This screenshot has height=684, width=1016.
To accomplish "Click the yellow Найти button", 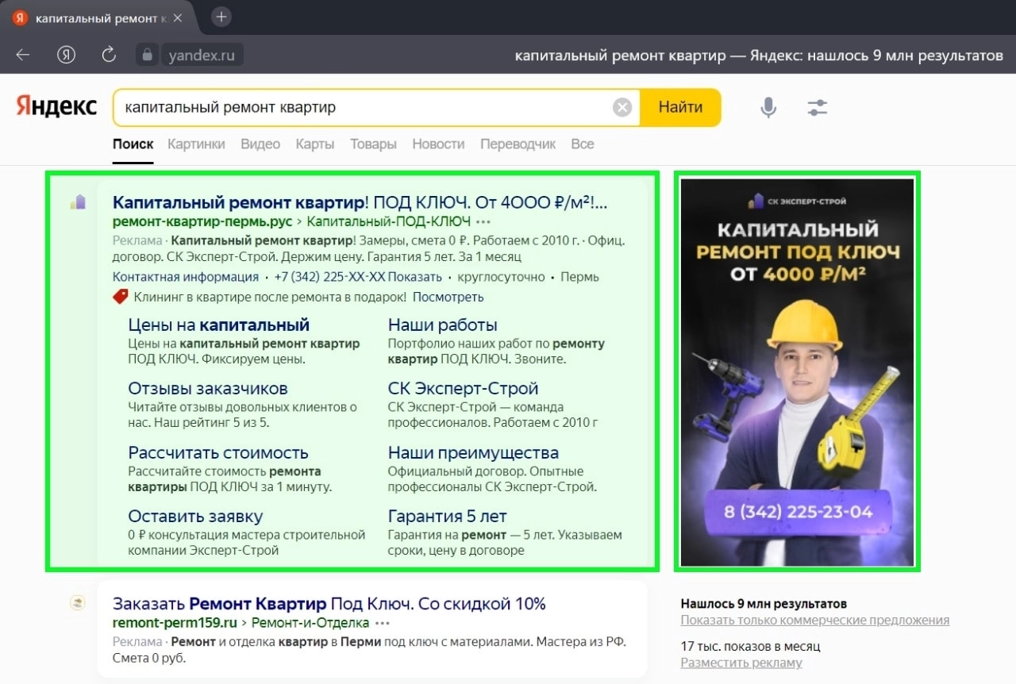I will pos(680,107).
